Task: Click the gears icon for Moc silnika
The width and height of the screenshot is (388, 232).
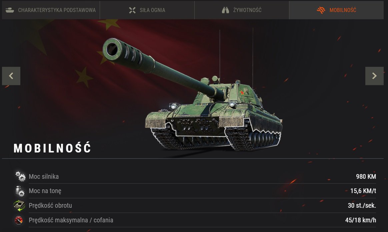Action: click(x=20, y=176)
